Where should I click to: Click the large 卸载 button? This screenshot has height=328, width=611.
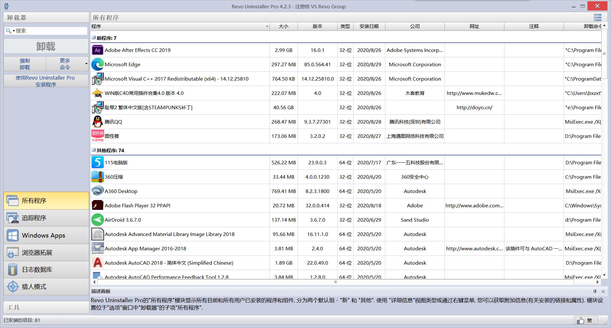tap(46, 46)
